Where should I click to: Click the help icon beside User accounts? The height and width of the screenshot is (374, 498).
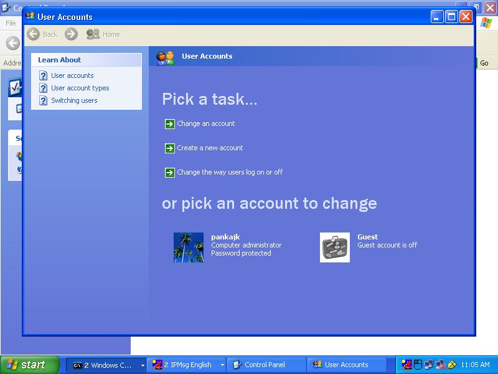click(x=43, y=75)
